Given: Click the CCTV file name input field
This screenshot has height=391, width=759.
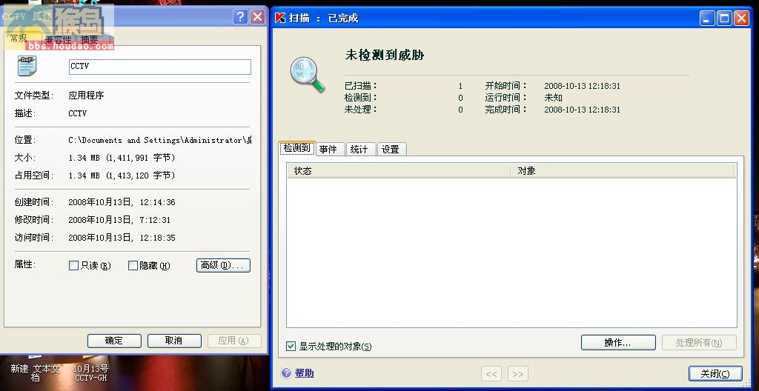Looking at the screenshot, I should pyautogui.click(x=160, y=67).
